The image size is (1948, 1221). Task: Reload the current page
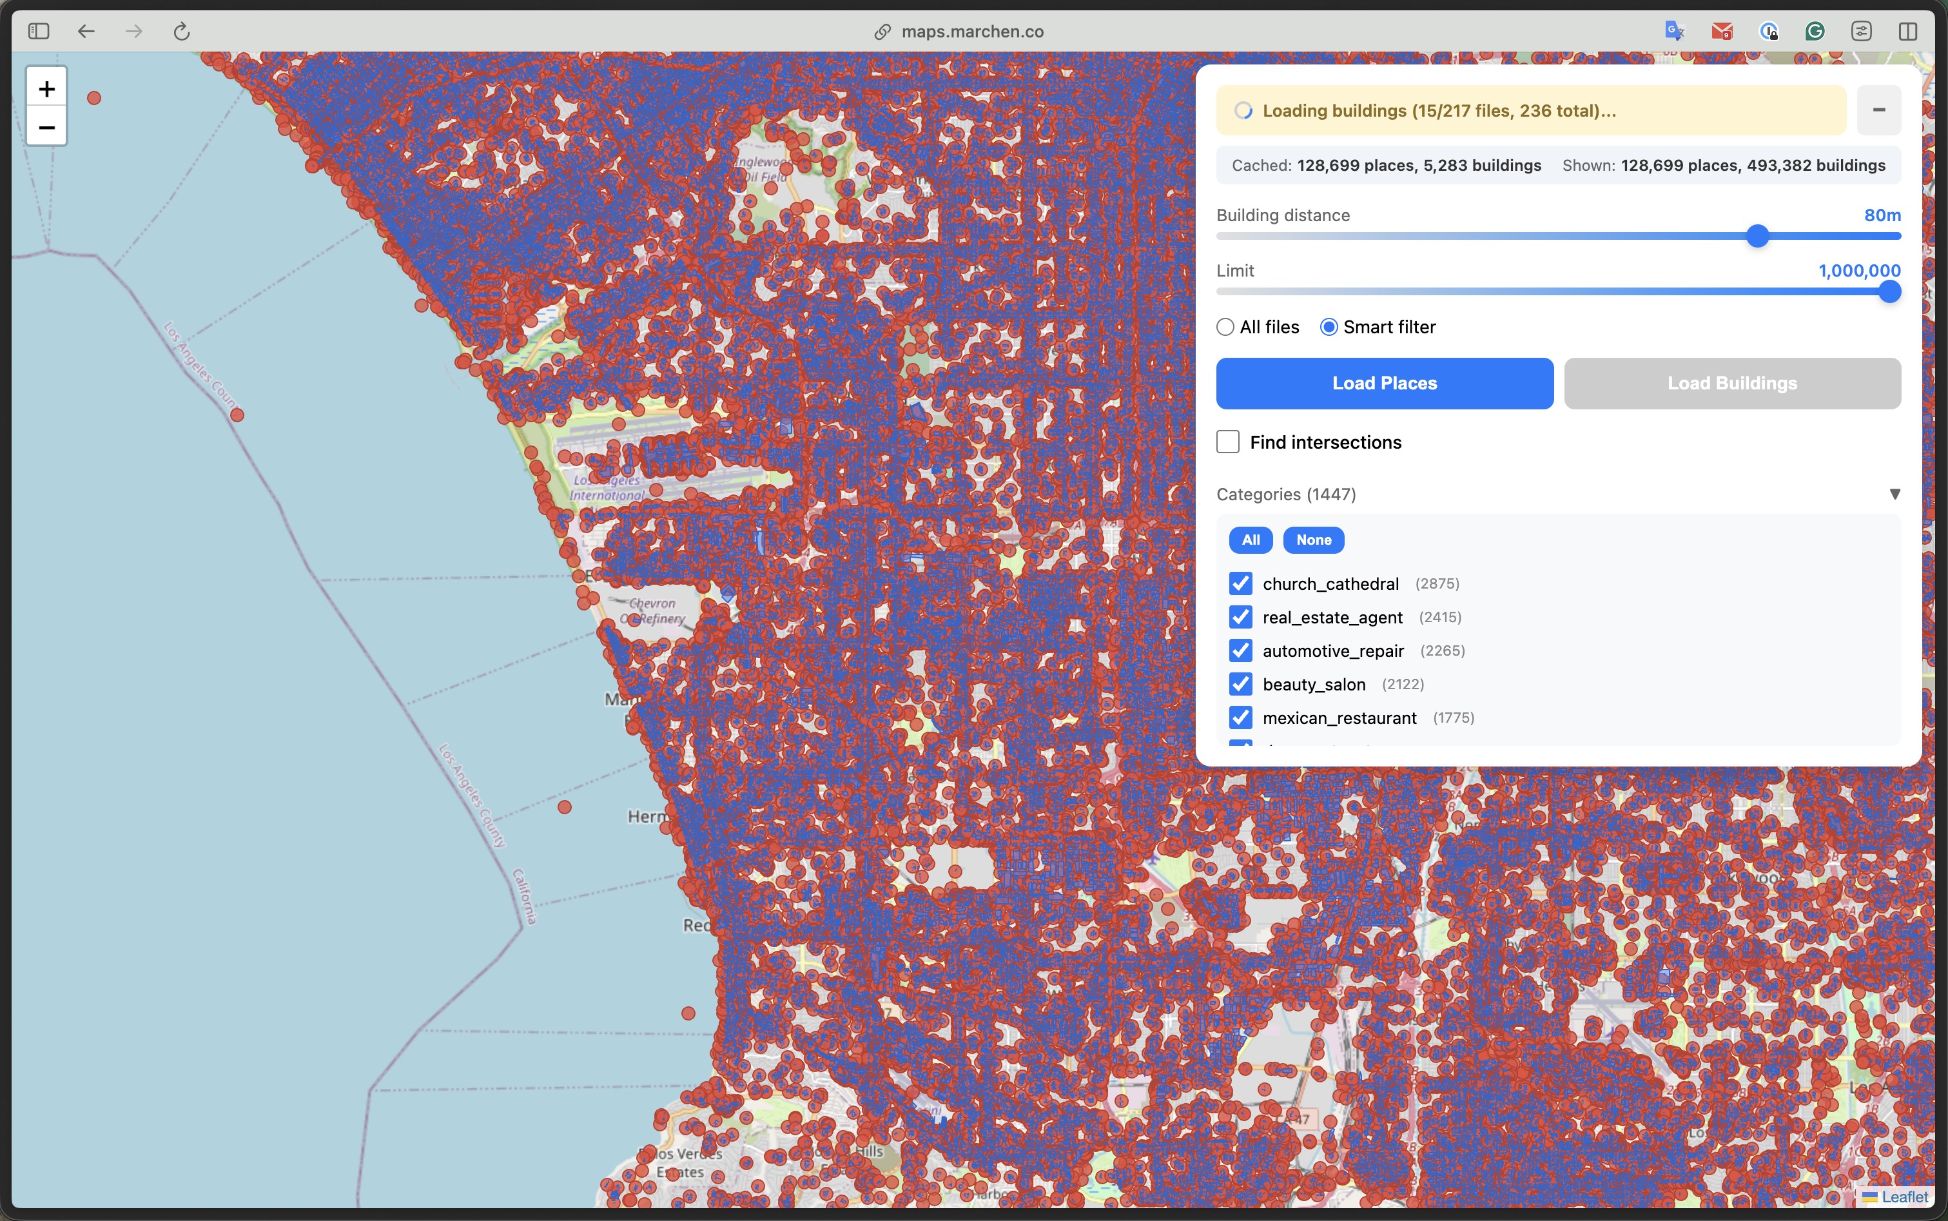pos(181,31)
